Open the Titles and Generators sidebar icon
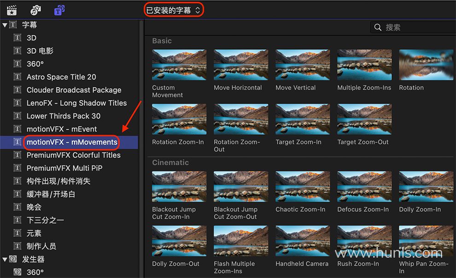Viewport: 456px width, 278px height. point(59,10)
